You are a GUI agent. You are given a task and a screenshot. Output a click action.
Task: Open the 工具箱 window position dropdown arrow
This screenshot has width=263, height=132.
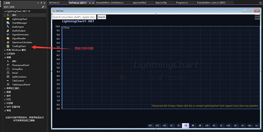(x=38, y=3)
